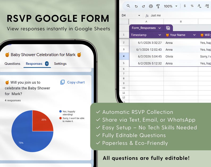
Task: Open the name box dropdown arrow next to D4
Action: tap(139, 16)
